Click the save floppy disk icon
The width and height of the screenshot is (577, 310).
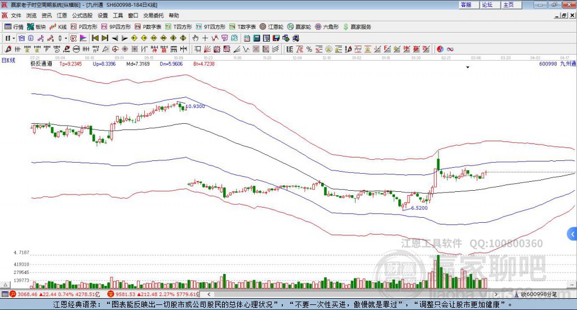(x=276, y=38)
